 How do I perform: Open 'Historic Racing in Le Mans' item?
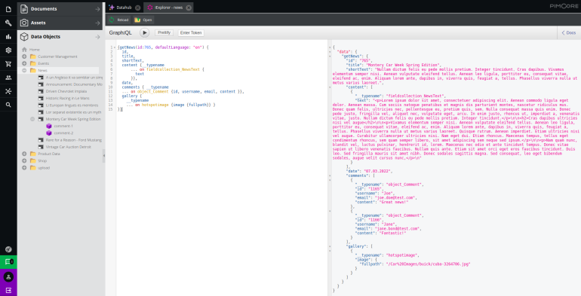(x=67, y=99)
